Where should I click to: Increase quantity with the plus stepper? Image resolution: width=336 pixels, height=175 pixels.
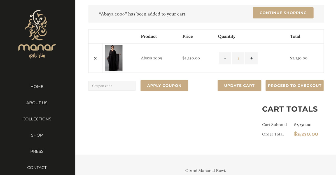point(251,58)
